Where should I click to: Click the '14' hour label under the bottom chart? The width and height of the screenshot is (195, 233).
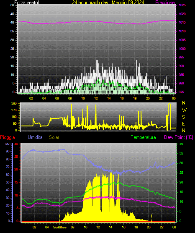click(x=110, y=227)
